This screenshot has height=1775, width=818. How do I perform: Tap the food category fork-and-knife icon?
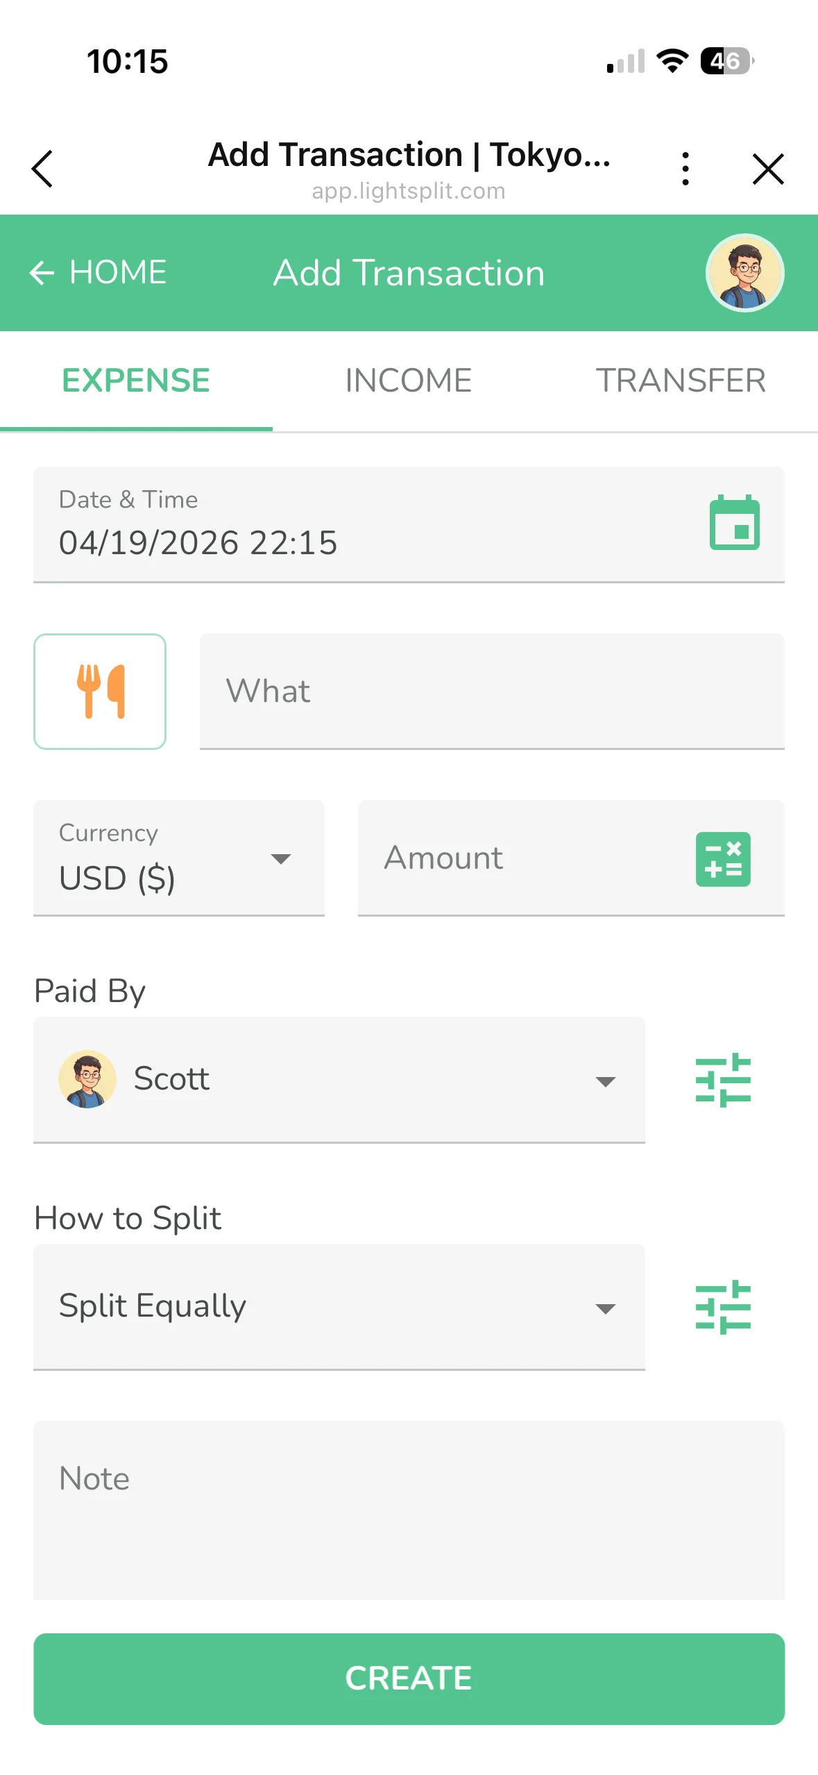[x=100, y=691]
